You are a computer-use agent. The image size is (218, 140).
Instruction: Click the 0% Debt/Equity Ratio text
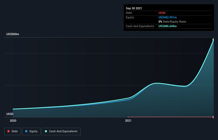click(172, 22)
